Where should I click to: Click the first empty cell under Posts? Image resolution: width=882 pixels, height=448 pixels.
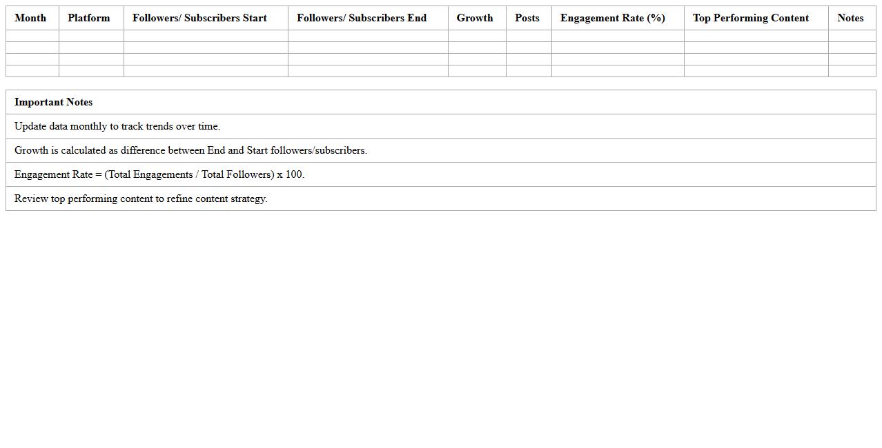pos(529,36)
